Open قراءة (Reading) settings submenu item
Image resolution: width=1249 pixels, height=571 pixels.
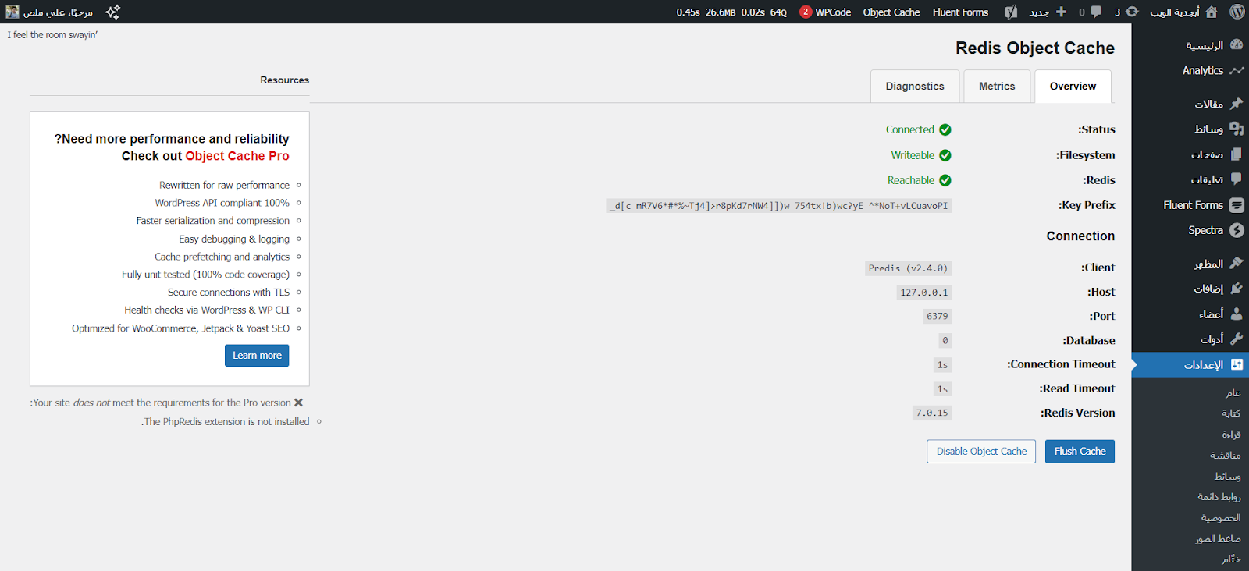1231,434
